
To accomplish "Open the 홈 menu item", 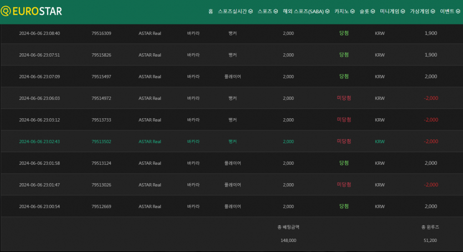I will pos(211,11).
